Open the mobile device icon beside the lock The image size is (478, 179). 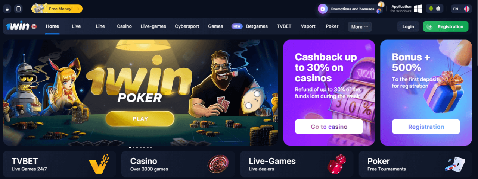pyautogui.click(x=19, y=9)
